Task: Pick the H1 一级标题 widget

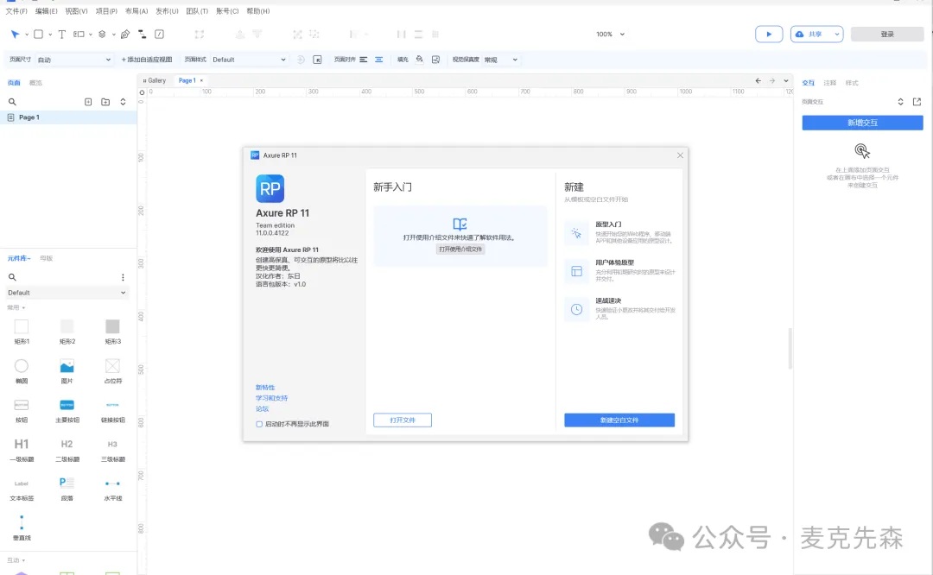Action: [22, 450]
